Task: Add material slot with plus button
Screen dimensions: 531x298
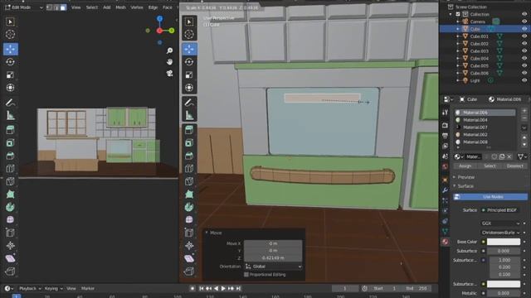Action: (524, 111)
